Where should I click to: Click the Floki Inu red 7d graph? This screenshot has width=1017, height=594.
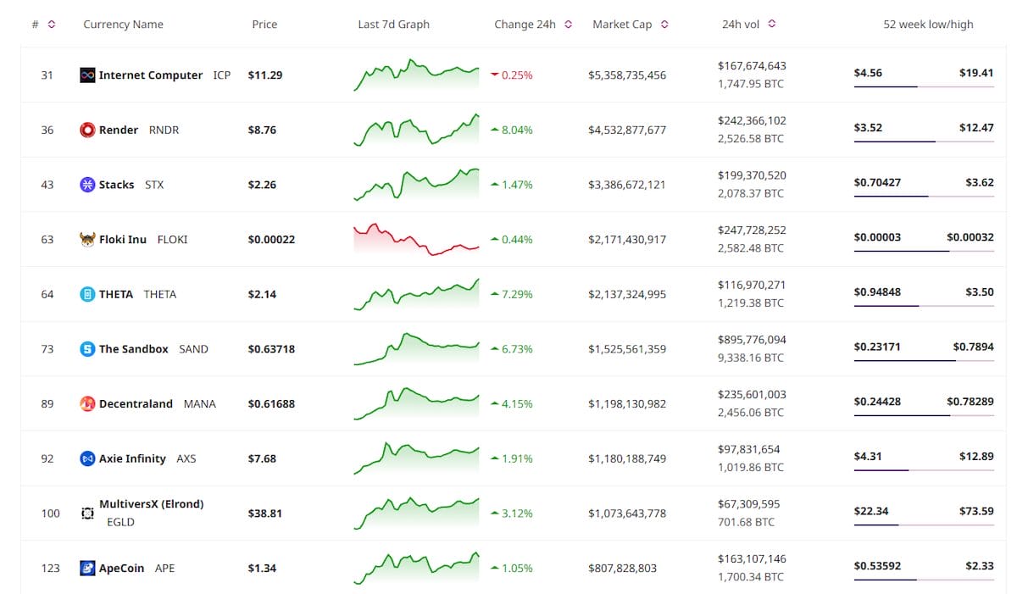[x=416, y=240]
